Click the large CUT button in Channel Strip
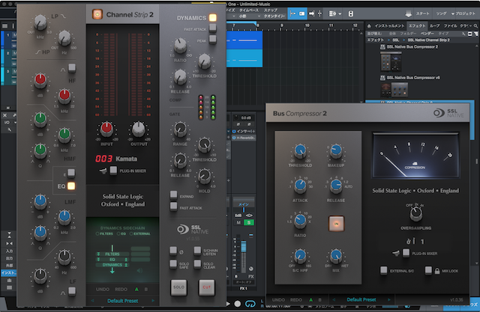480x312 pixels. pyautogui.click(x=207, y=287)
